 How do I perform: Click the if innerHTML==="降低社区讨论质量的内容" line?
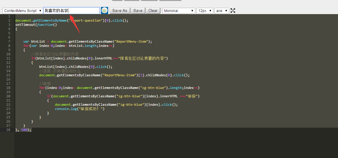coord(99,58)
